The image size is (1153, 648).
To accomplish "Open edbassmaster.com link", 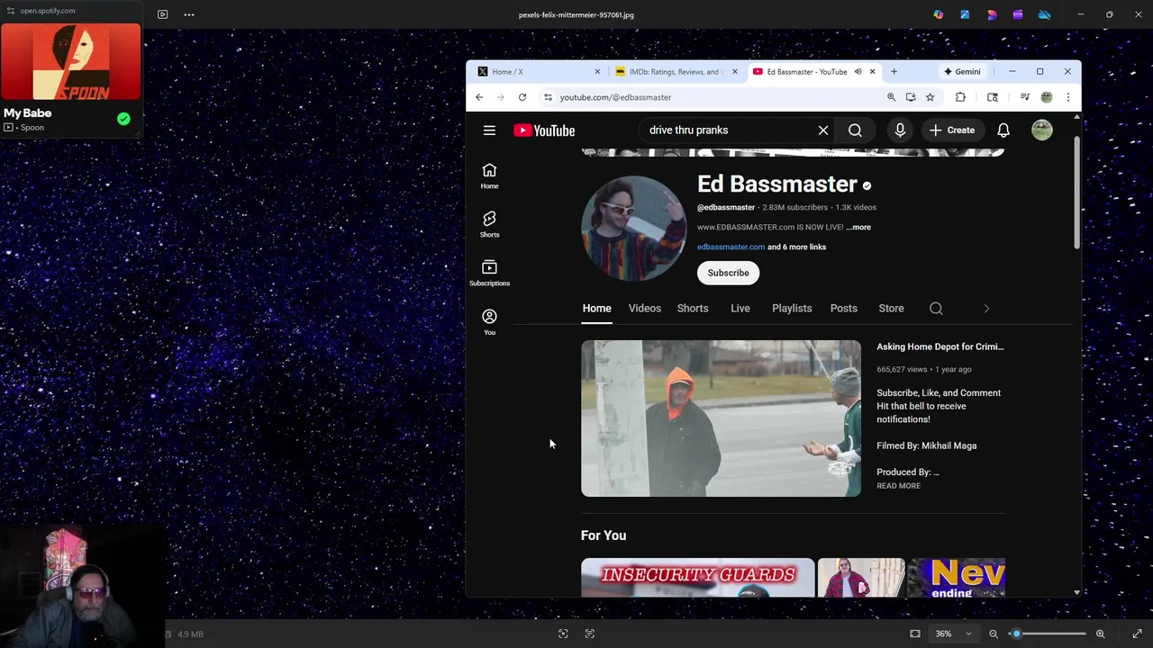I will pos(731,247).
